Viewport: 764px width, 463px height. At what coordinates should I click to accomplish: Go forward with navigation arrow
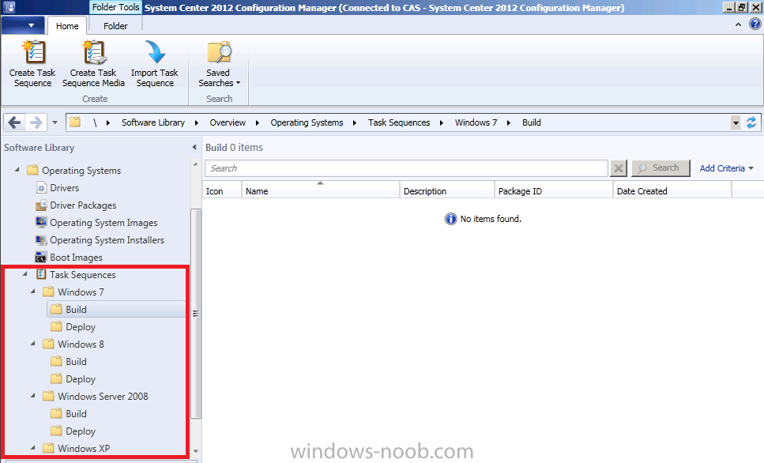click(36, 122)
